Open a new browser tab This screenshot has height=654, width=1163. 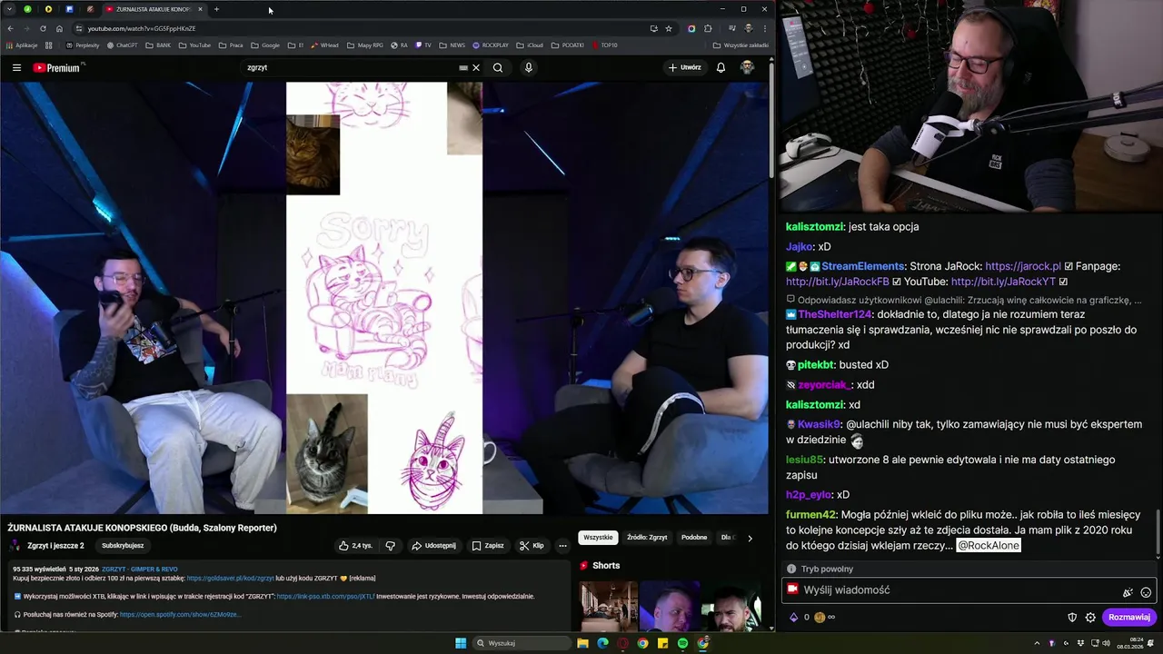(x=216, y=9)
